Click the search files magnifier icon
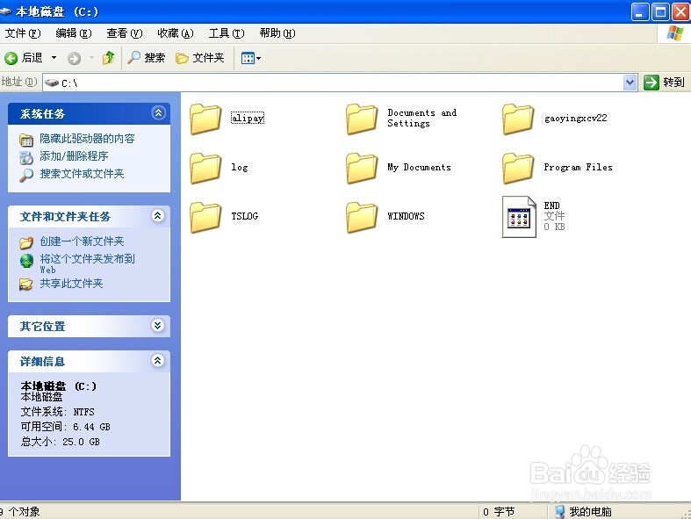 [26, 175]
